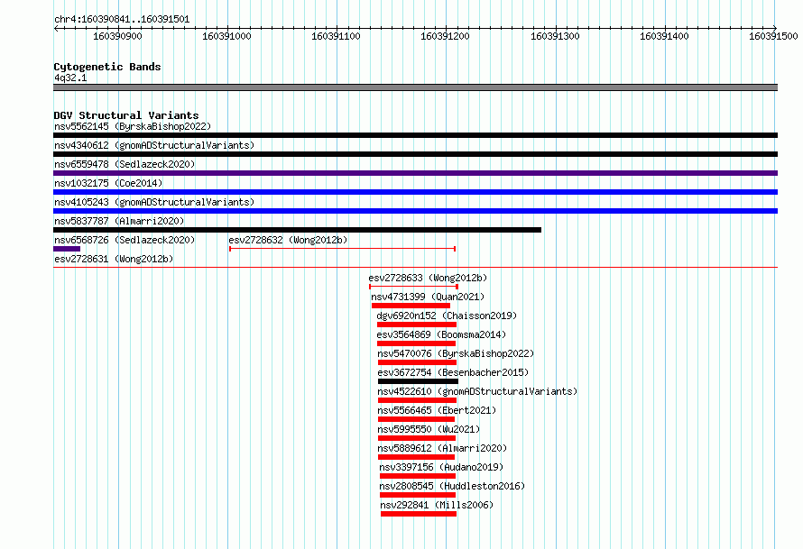Image resolution: width=803 pixels, height=549 pixels.
Task: Click the esv3672754 (Besenbacher2015) label
Action: [453, 372]
